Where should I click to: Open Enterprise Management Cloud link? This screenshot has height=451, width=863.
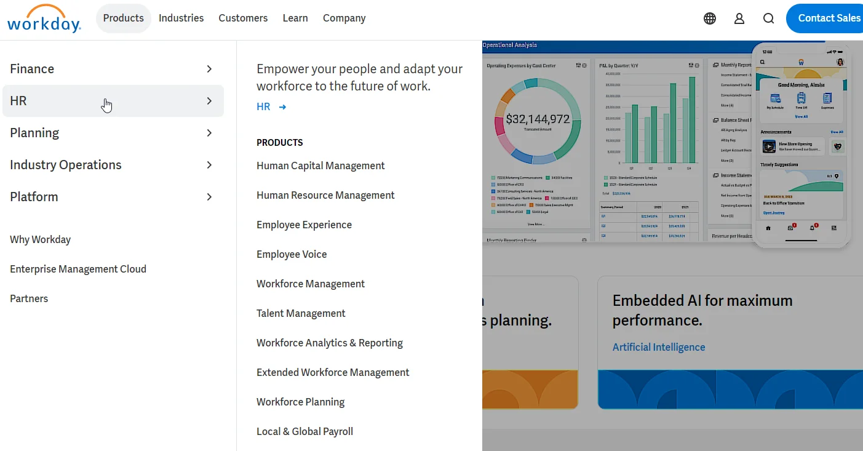[78, 269]
